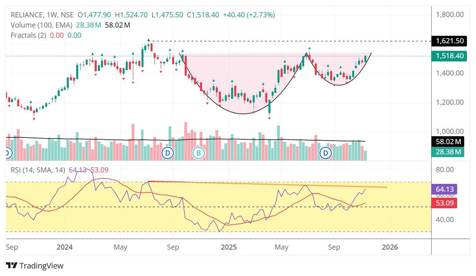Click the 1,621.50 horizontal line price label
The width and height of the screenshot is (476, 276).
tap(450, 41)
